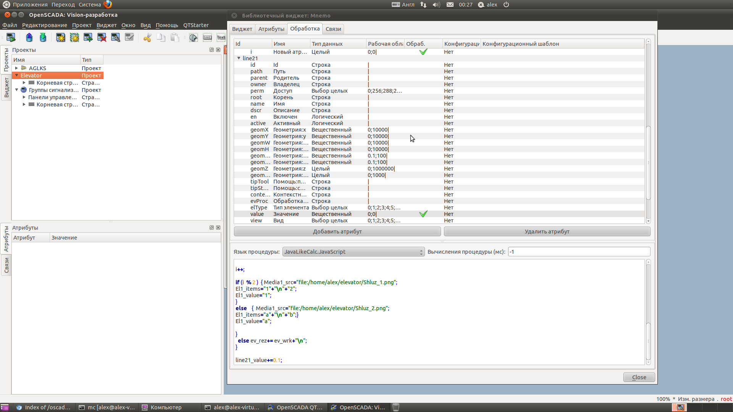Screen dimensions: 733x412
Task: Click the delete visual item icon
Action: click(102, 37)
